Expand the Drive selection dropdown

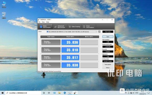(72, 32)
